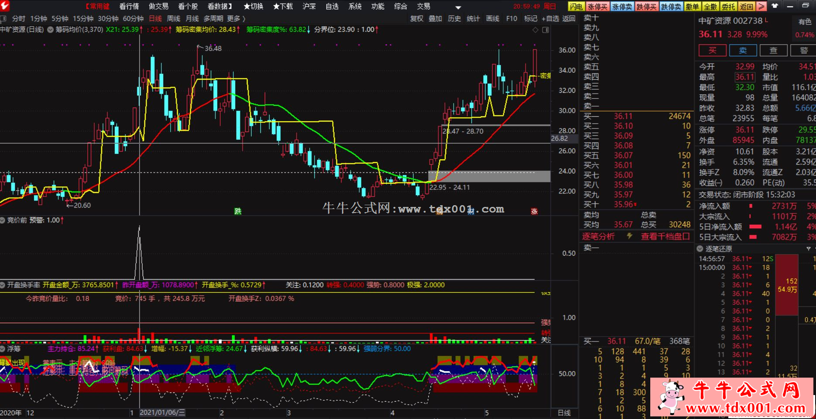Click the lightning icon beside 逐笔分析

[629, 236]
